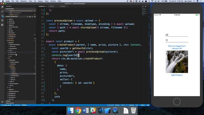Switch to the utils.ts editor tab
Viewport: 204px width, 115px height.
52,6
